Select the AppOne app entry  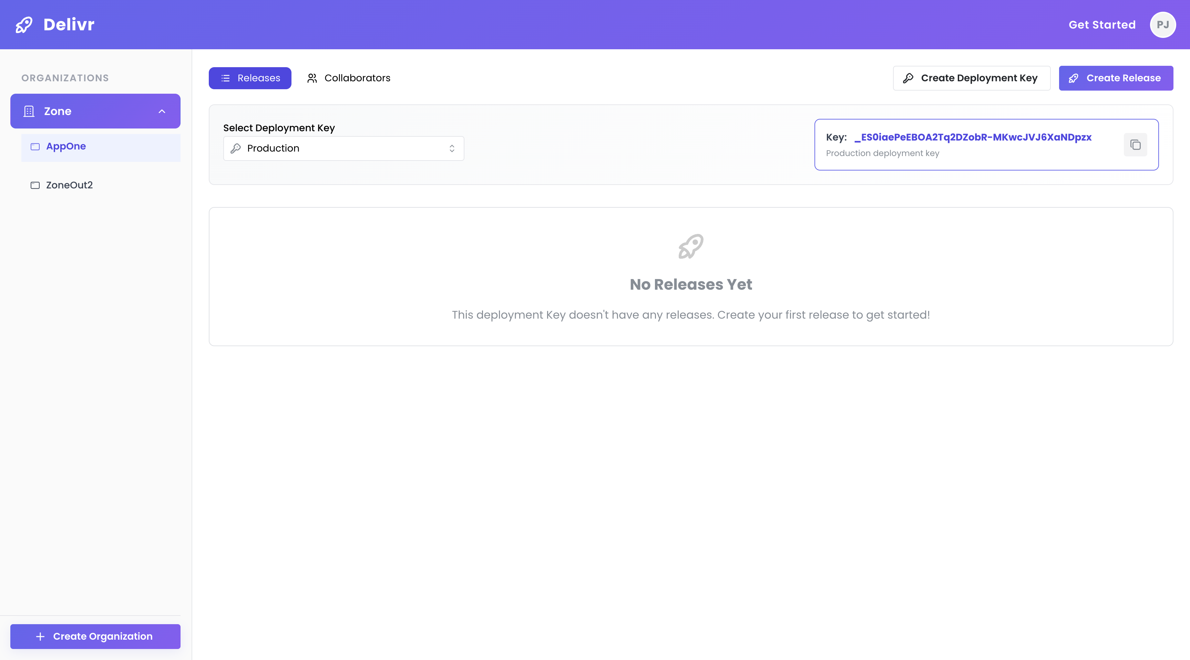[x=65, y=146]
